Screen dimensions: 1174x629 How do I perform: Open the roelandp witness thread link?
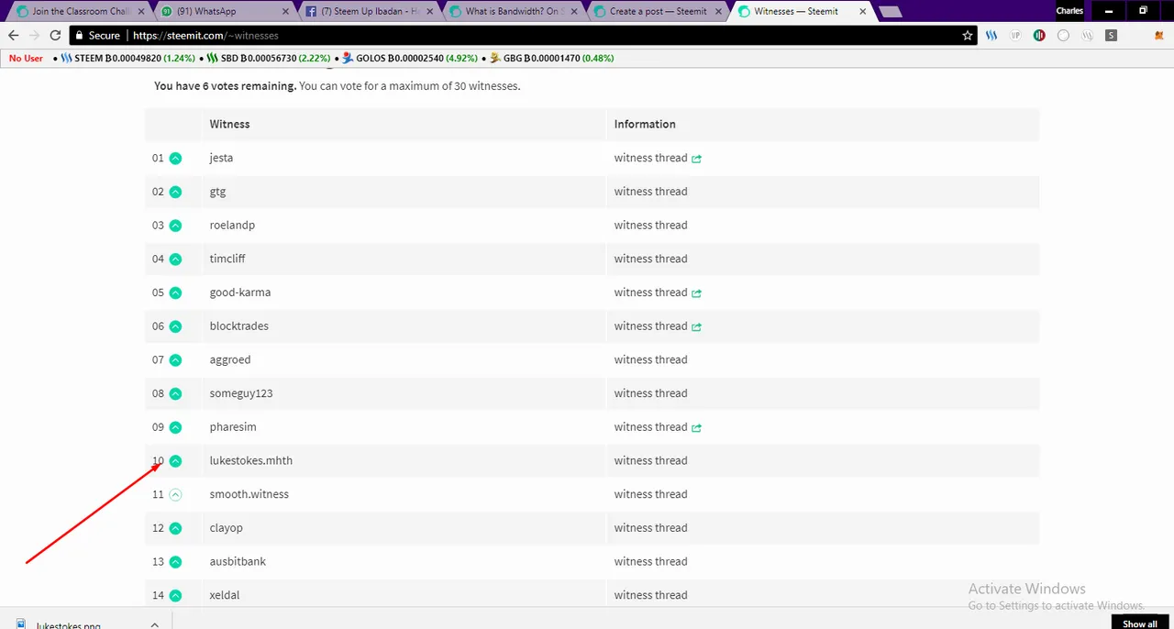[650, 226]
